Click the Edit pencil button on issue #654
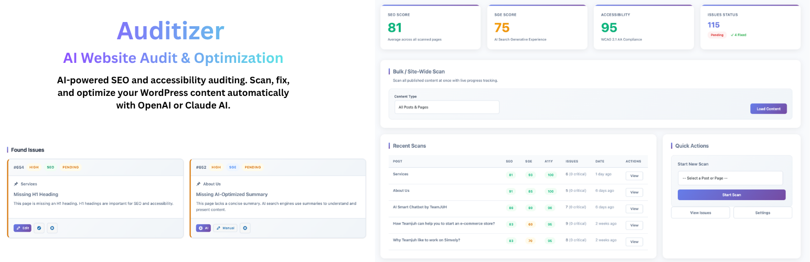Image resolution: width=810 pixels, height=262 pixels. tap(23, 228)
